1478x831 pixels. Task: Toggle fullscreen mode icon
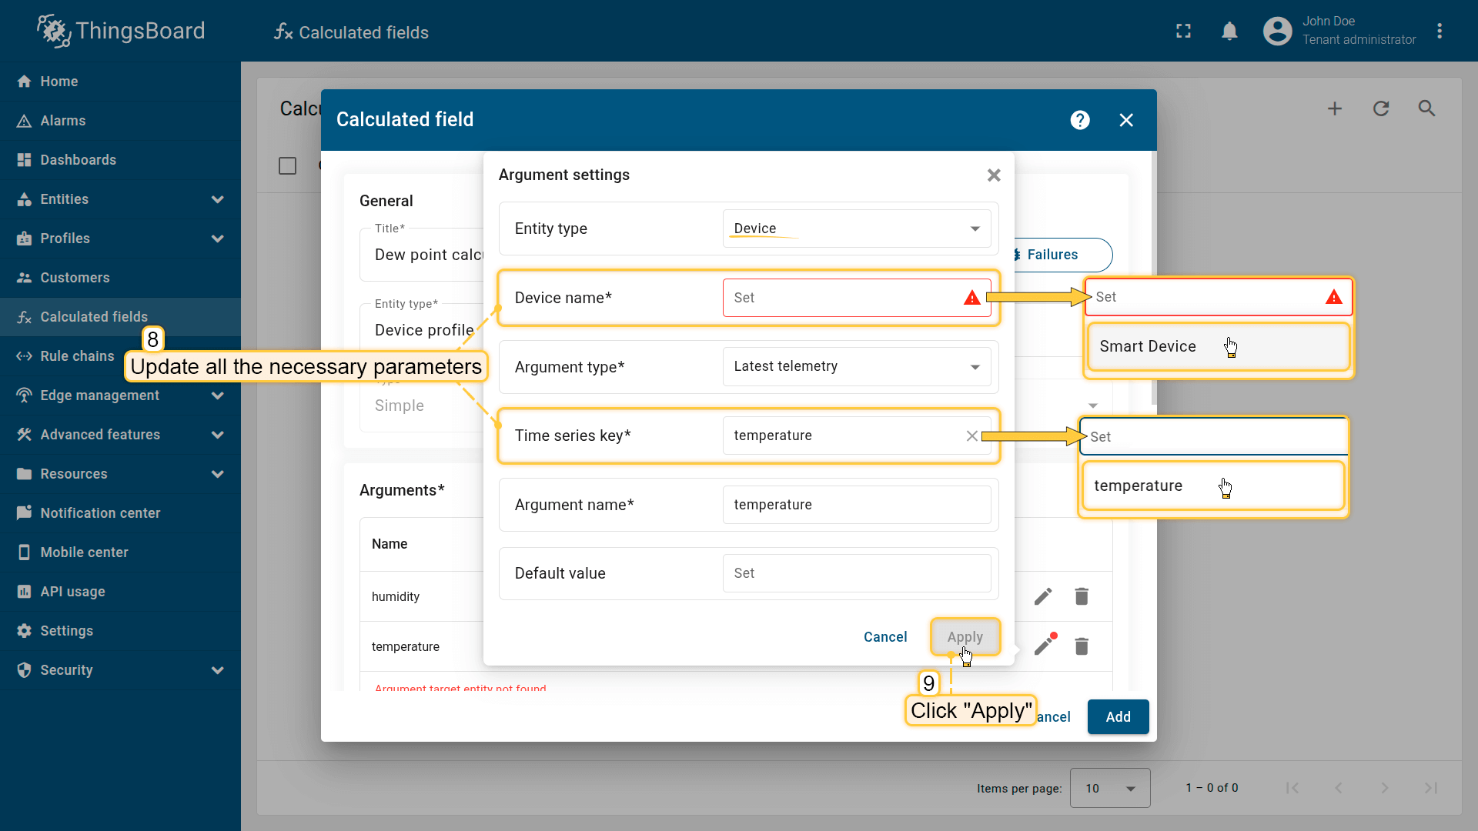[1183, 32]
